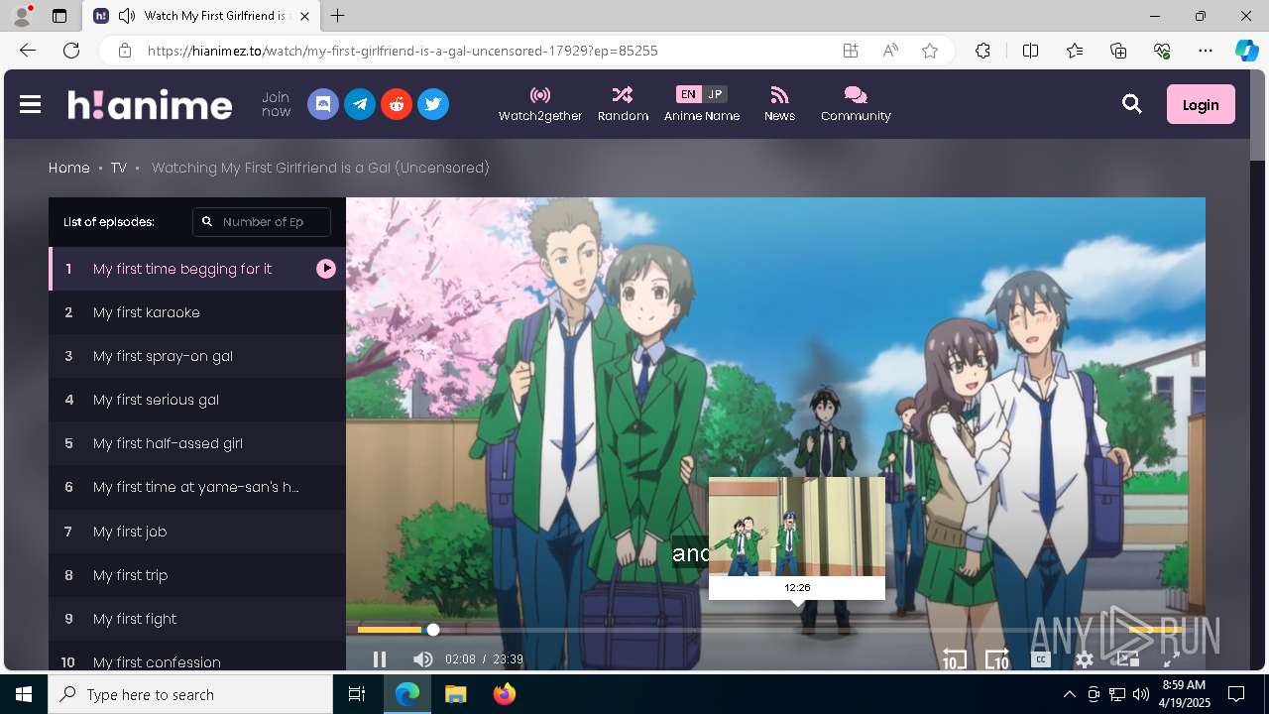Mute the video volume
Viewport: 1269px width, 714px height.
(x=422, y=659)
